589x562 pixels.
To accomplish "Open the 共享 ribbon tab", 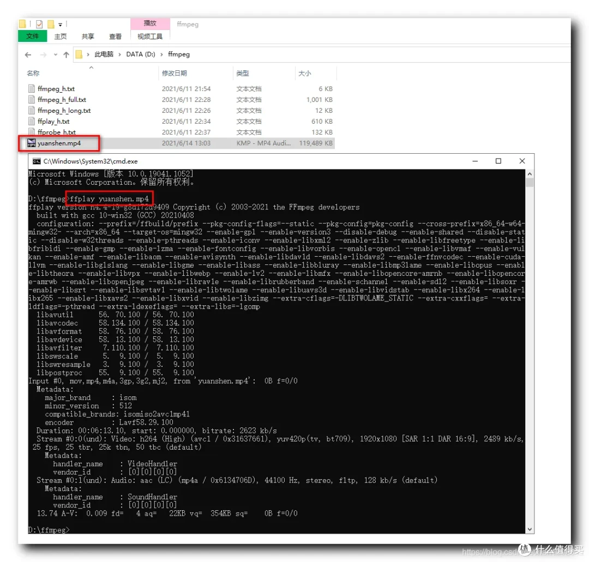I will [x=87, y=36].
